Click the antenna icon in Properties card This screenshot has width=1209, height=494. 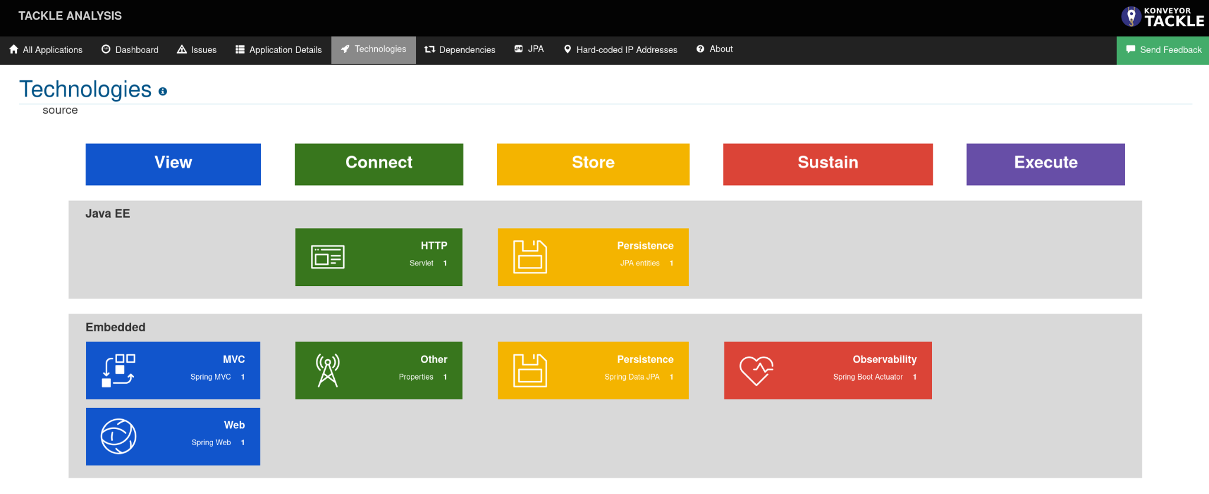[328, 371]
